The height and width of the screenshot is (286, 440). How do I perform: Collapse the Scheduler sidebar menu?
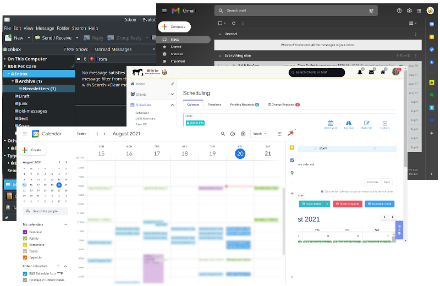[172, 105]
